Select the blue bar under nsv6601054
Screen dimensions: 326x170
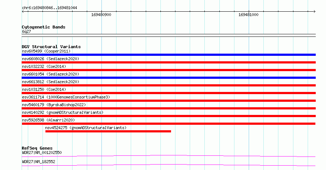[168, 78]
